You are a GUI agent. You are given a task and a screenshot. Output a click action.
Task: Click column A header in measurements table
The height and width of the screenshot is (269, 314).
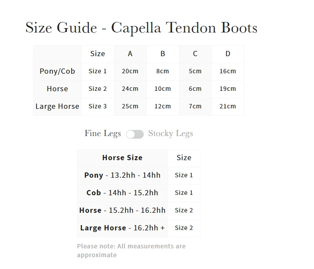pos(130,54)
